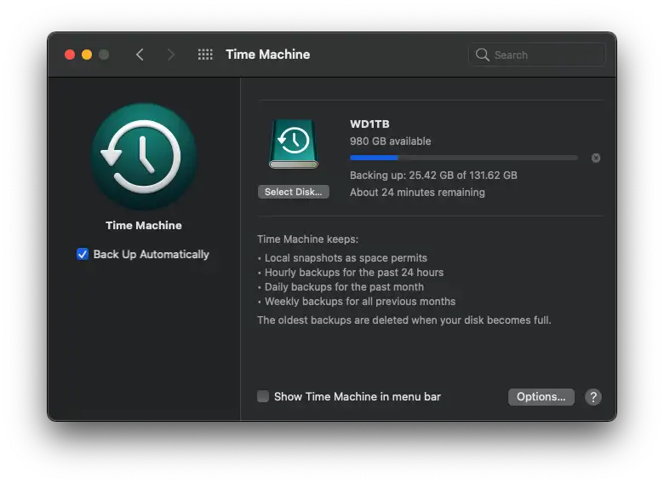
Task: Click the 980 GB available text
Action: point(391,141)
